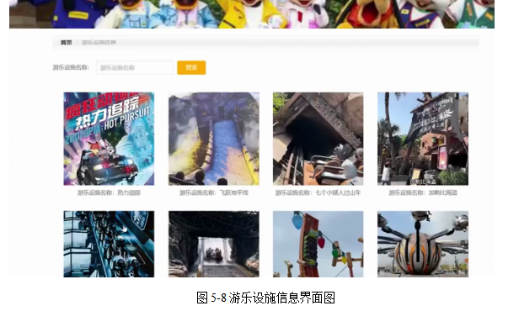Open the Zootopia Hot Pursuit poster thumbnail

(109, 139)
